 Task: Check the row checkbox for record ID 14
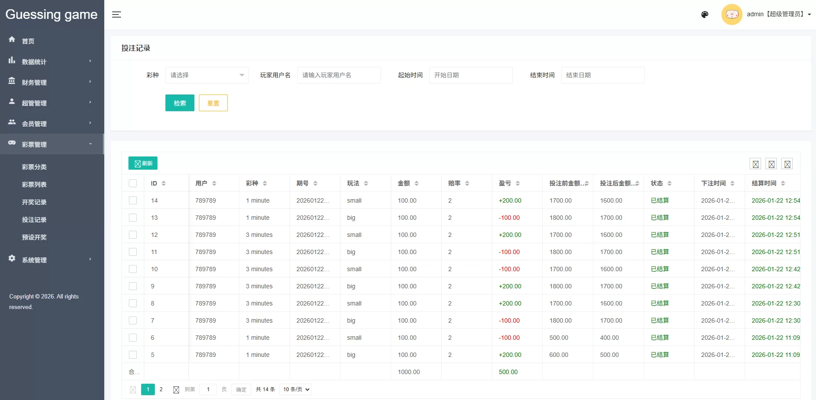133,200
